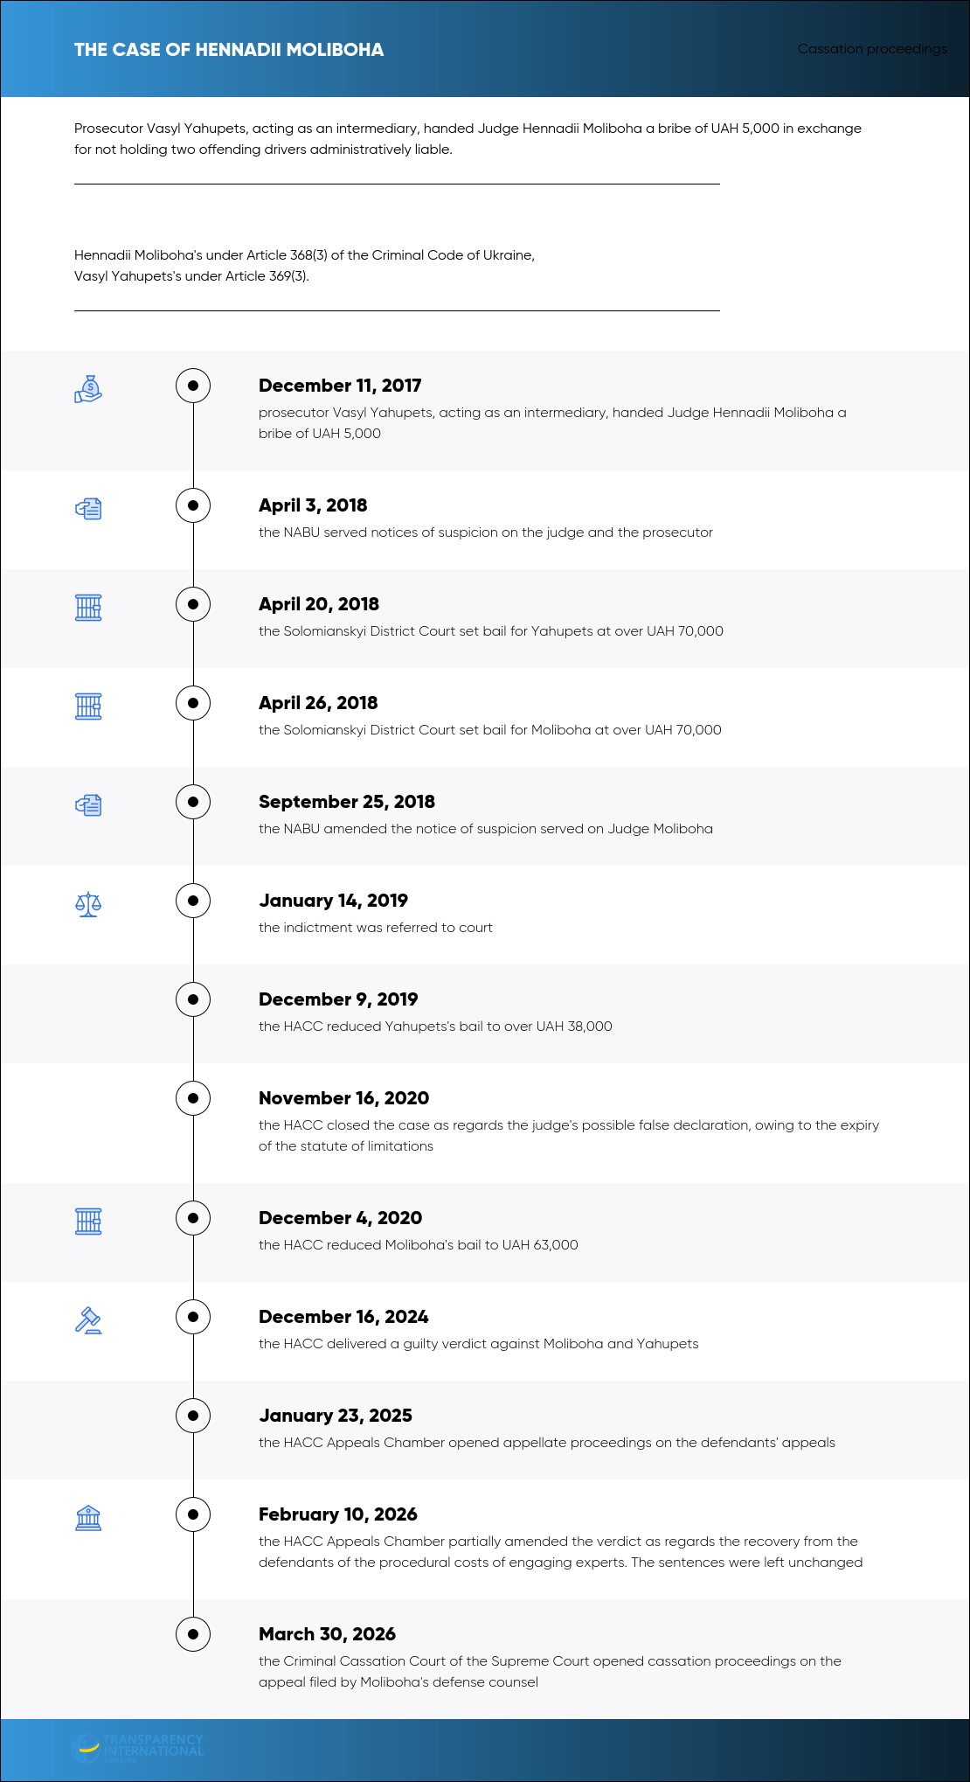This screenshot has width=970, height=1782.
Task: Click the gavel icon beside December 16, 2024
Action: tap(88, 1320)
